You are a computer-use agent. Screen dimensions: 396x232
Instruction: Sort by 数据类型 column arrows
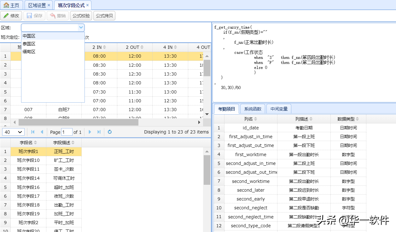pyautogui.click(x=358, y=119)
